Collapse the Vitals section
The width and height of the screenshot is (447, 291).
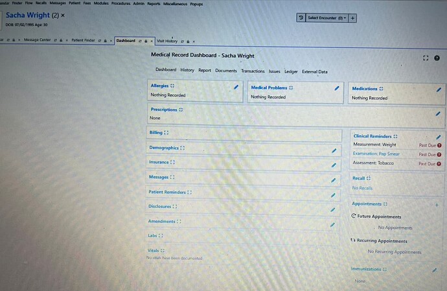pos(163,251)
